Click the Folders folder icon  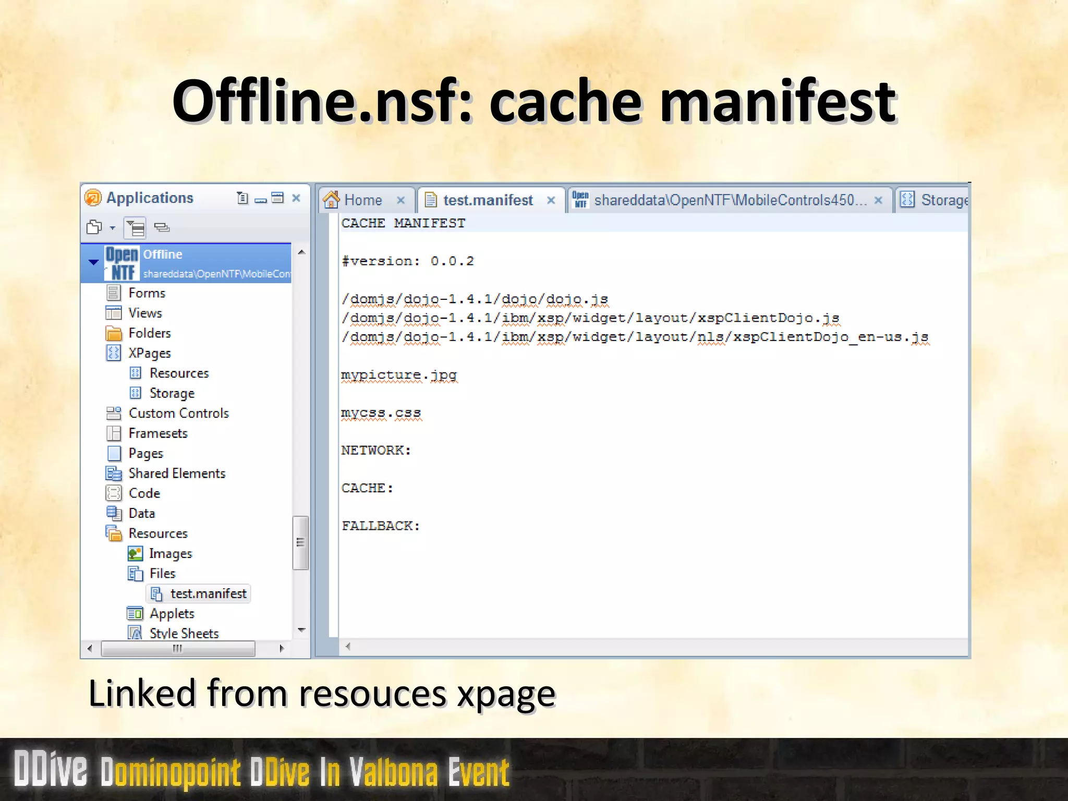[x=114, y=333]
